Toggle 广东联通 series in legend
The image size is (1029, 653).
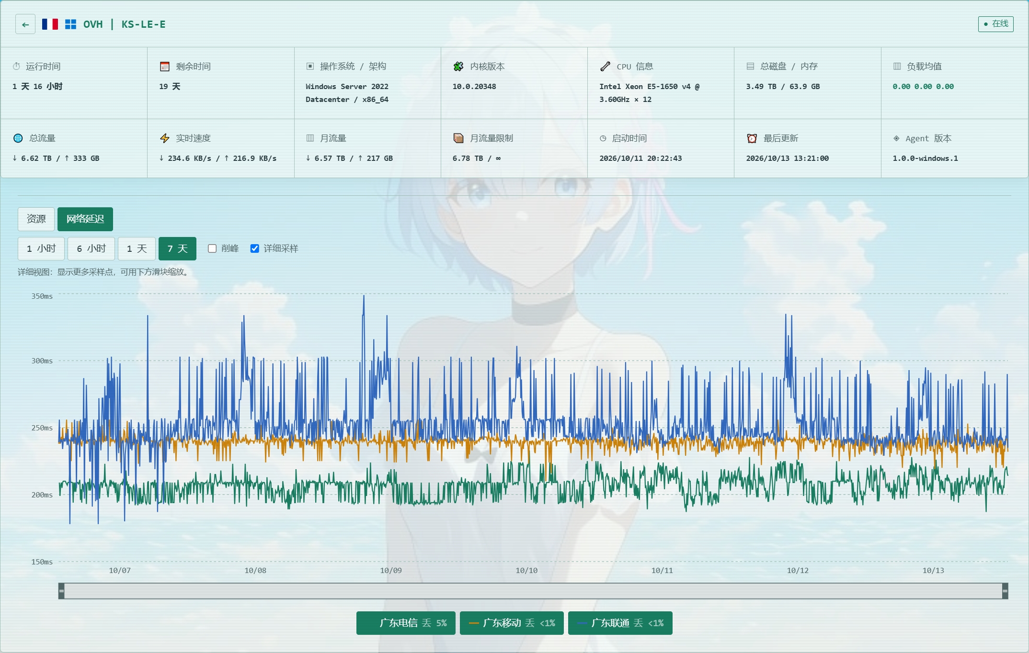(x=620, y=623)
